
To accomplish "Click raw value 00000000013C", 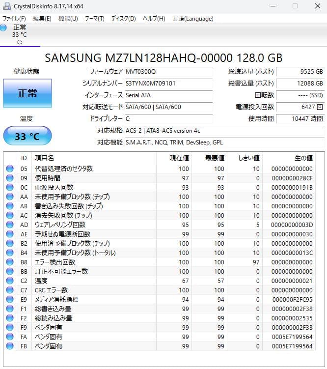I will point(292,253).
